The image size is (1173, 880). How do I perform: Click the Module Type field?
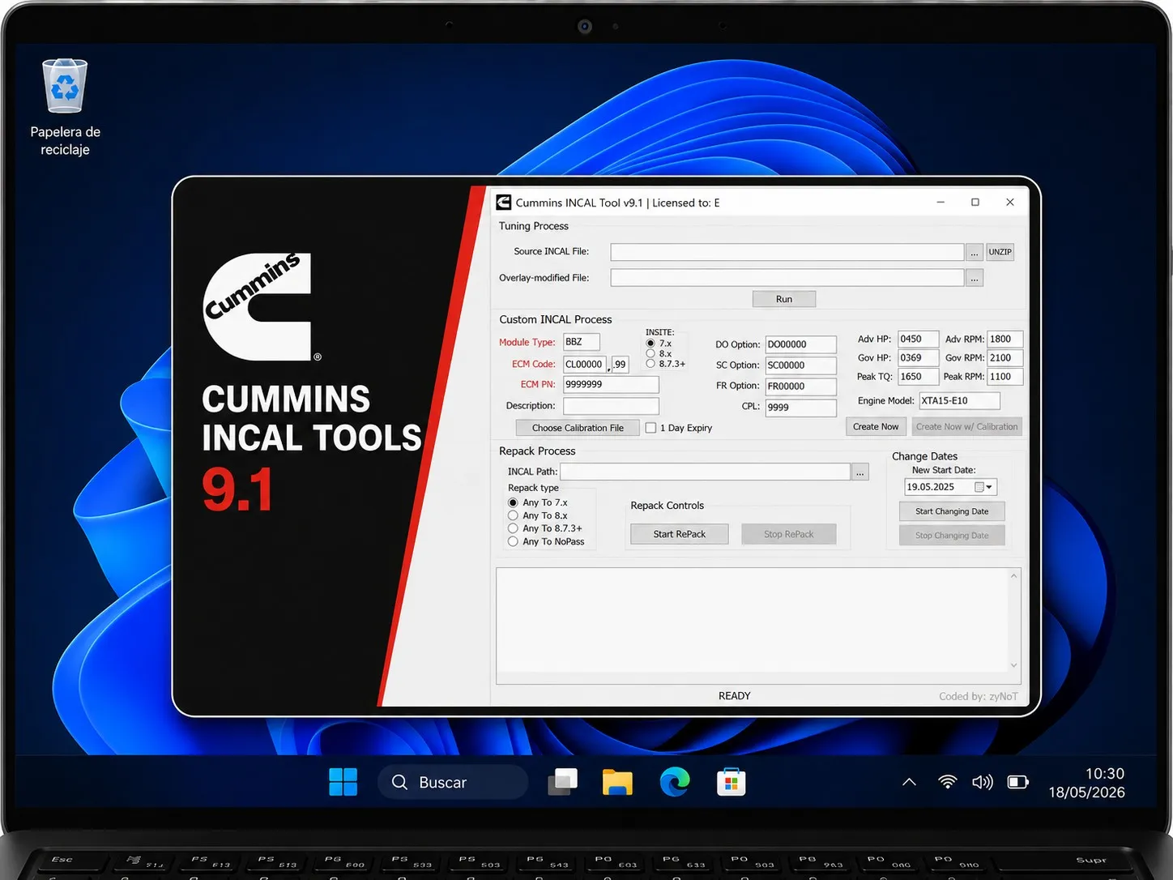click(582, 342)
